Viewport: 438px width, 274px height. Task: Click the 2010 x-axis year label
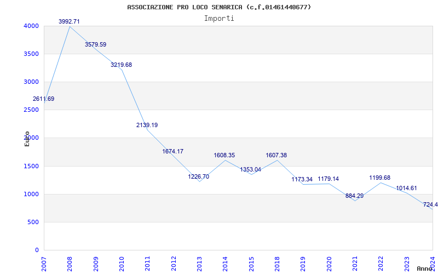[x=122, y=264]
